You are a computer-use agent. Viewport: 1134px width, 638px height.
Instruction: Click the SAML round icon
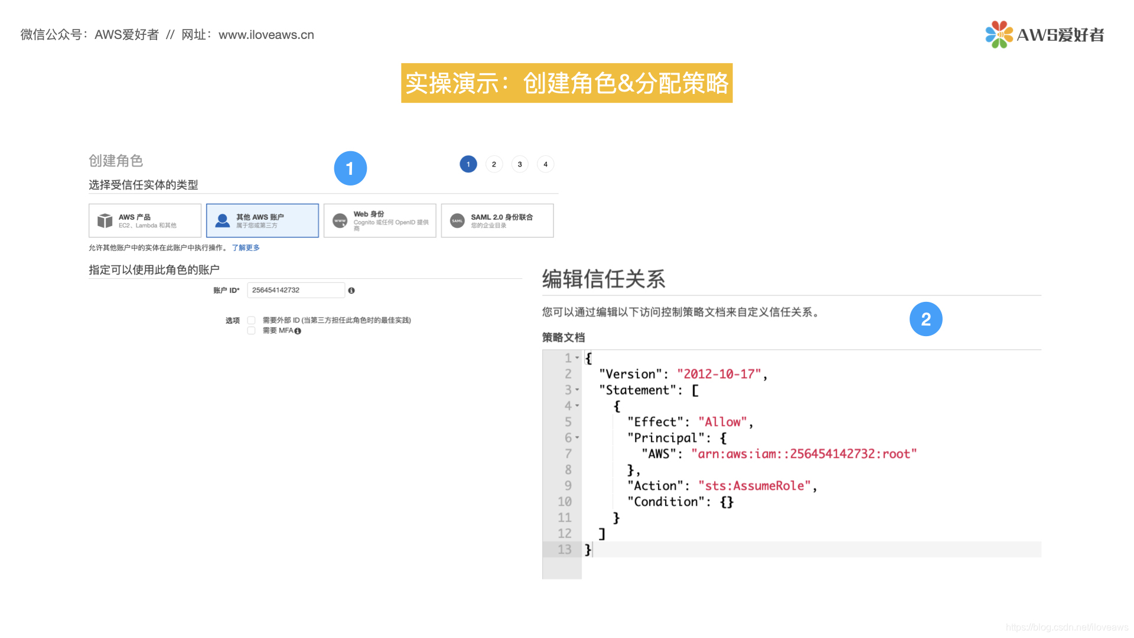click(458, 221)
